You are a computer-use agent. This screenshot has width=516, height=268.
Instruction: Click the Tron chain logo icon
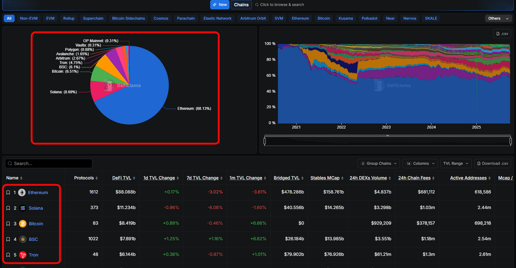coord(23,255)
